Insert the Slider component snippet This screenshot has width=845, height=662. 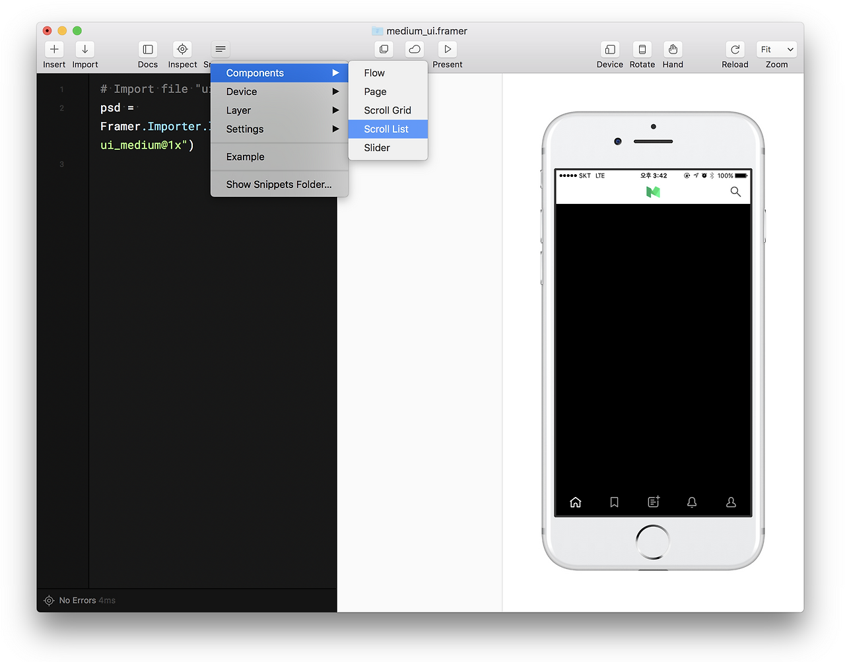pyautogui.click(x=388, y=148)
